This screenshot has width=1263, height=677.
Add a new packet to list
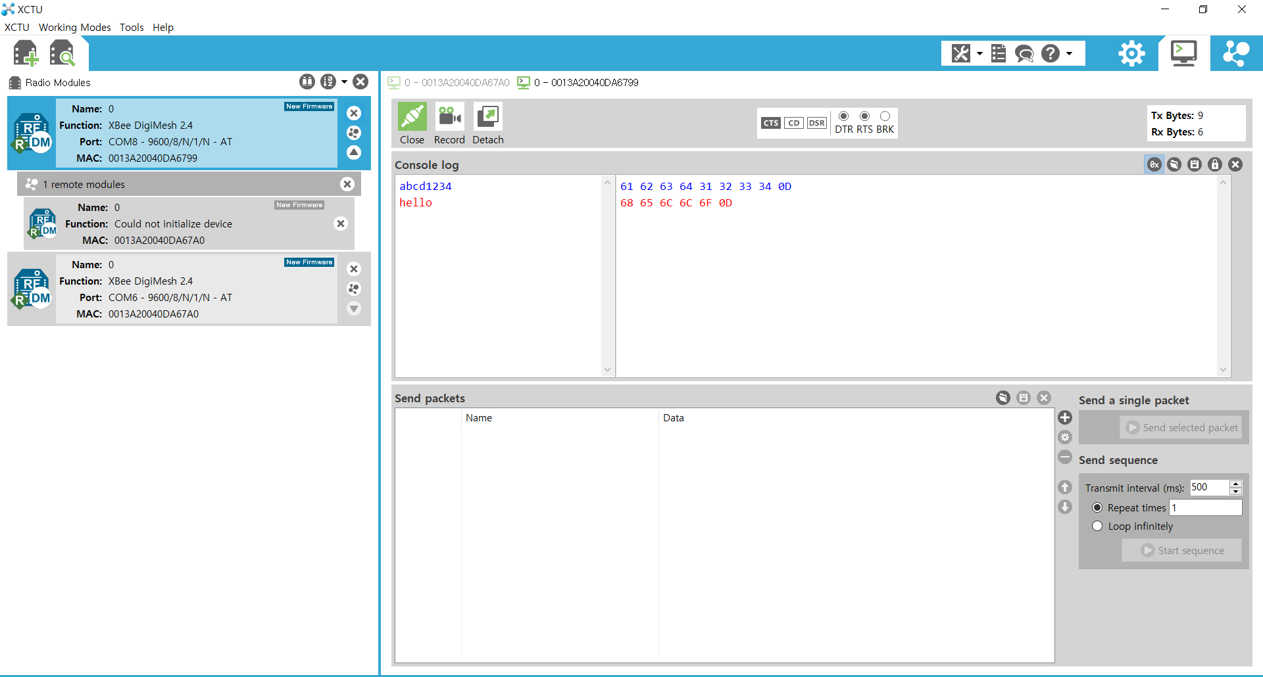pyautogui.click(x=1065, y=417)
